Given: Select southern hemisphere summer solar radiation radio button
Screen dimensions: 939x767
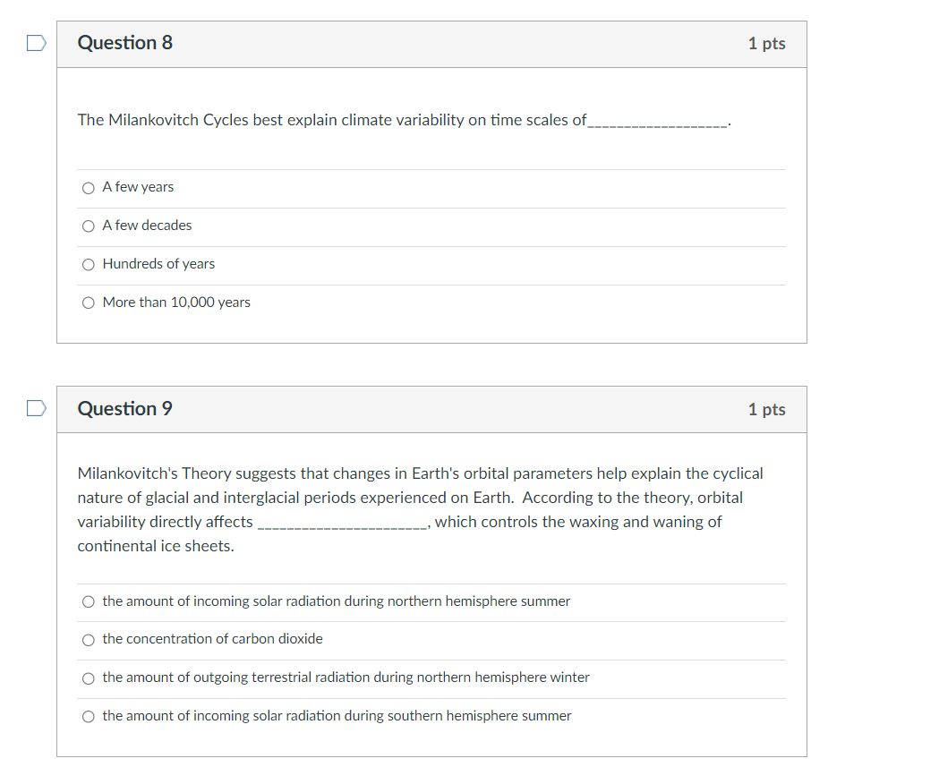Looking at the screenshot, I should pos(89,717).
